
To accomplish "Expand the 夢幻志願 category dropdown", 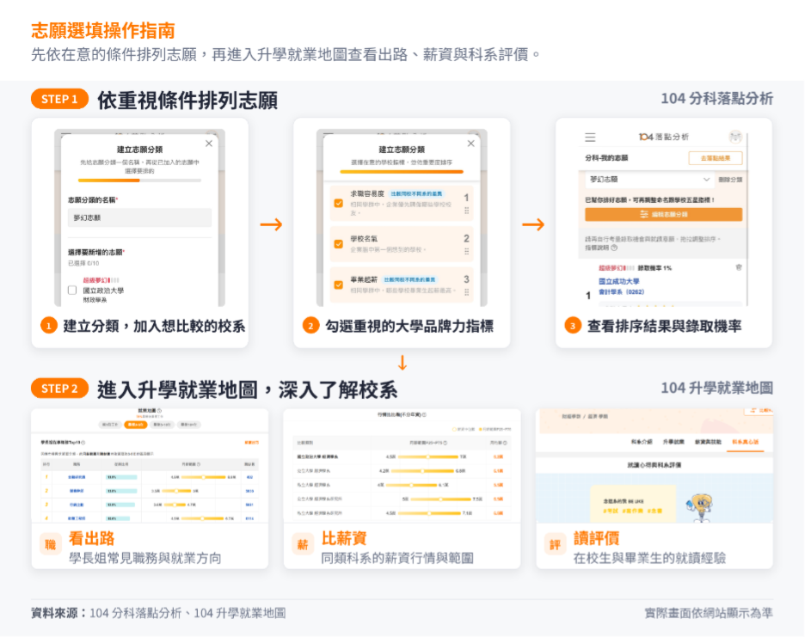I will (x=649, y=180).
